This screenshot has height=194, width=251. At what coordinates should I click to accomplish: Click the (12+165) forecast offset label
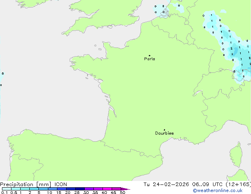click(238, 184)
